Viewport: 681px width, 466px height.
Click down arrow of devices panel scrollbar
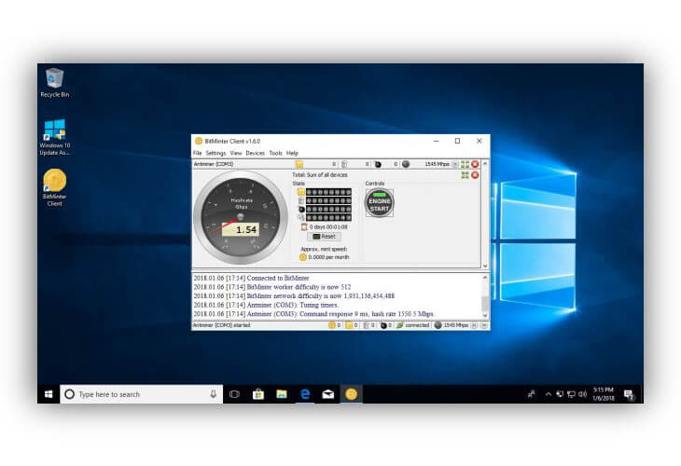(485, 266)
